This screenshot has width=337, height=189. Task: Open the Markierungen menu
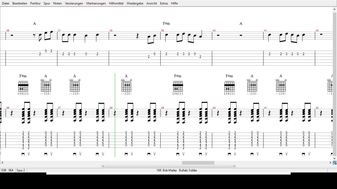pos(96,3)
